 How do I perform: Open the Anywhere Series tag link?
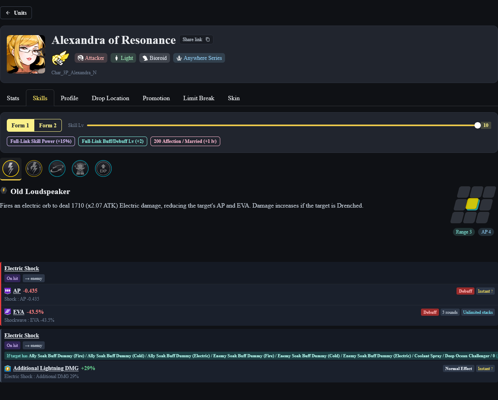point(199,58)
